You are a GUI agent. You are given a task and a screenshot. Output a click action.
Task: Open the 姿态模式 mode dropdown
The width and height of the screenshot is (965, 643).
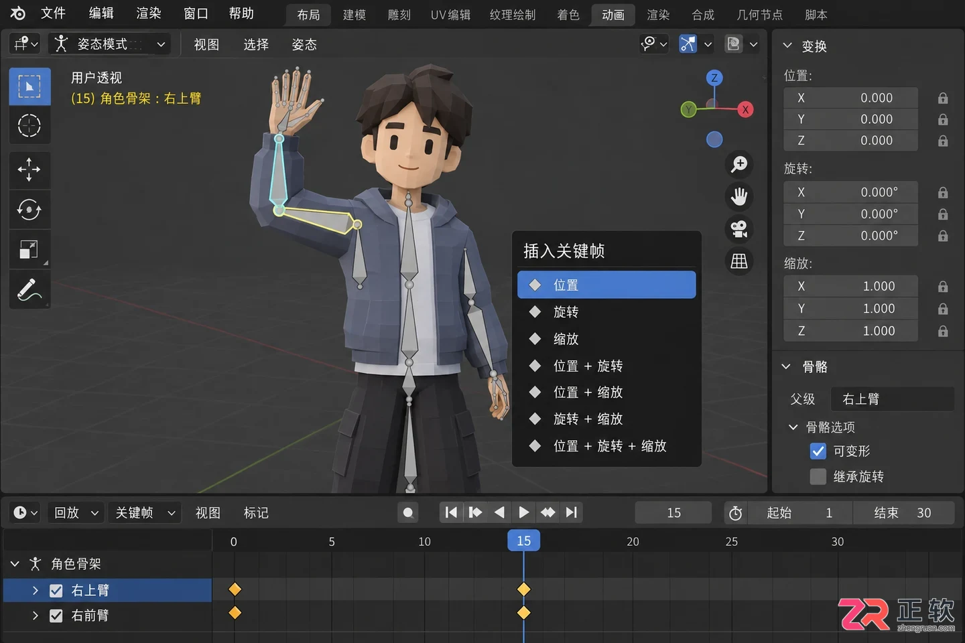(x=110, y=44)
